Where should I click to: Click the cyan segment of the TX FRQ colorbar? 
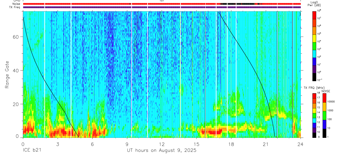[x=314, y=121]
